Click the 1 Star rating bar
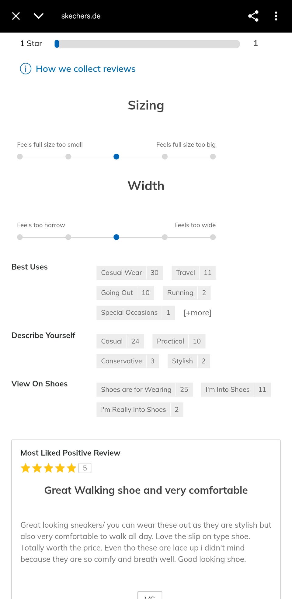 [147, 44]
